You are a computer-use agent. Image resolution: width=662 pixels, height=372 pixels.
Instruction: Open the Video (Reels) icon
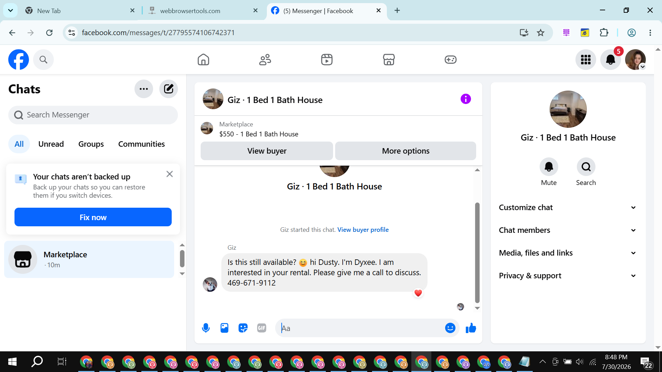click(327, 60)
